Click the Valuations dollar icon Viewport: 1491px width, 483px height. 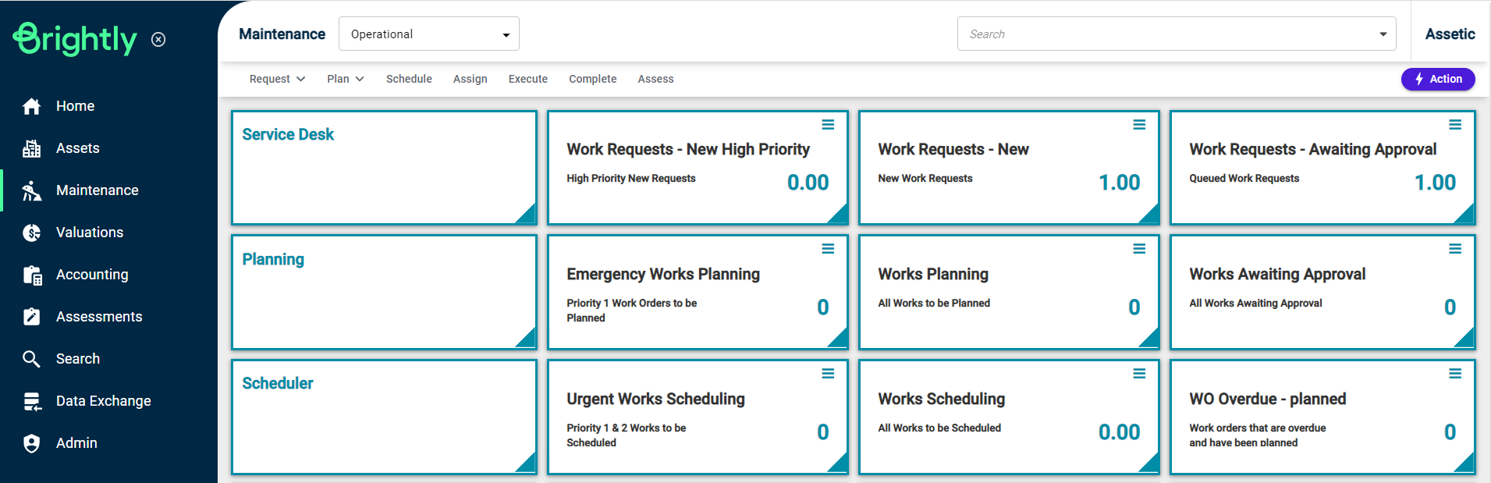coord(31,233)
